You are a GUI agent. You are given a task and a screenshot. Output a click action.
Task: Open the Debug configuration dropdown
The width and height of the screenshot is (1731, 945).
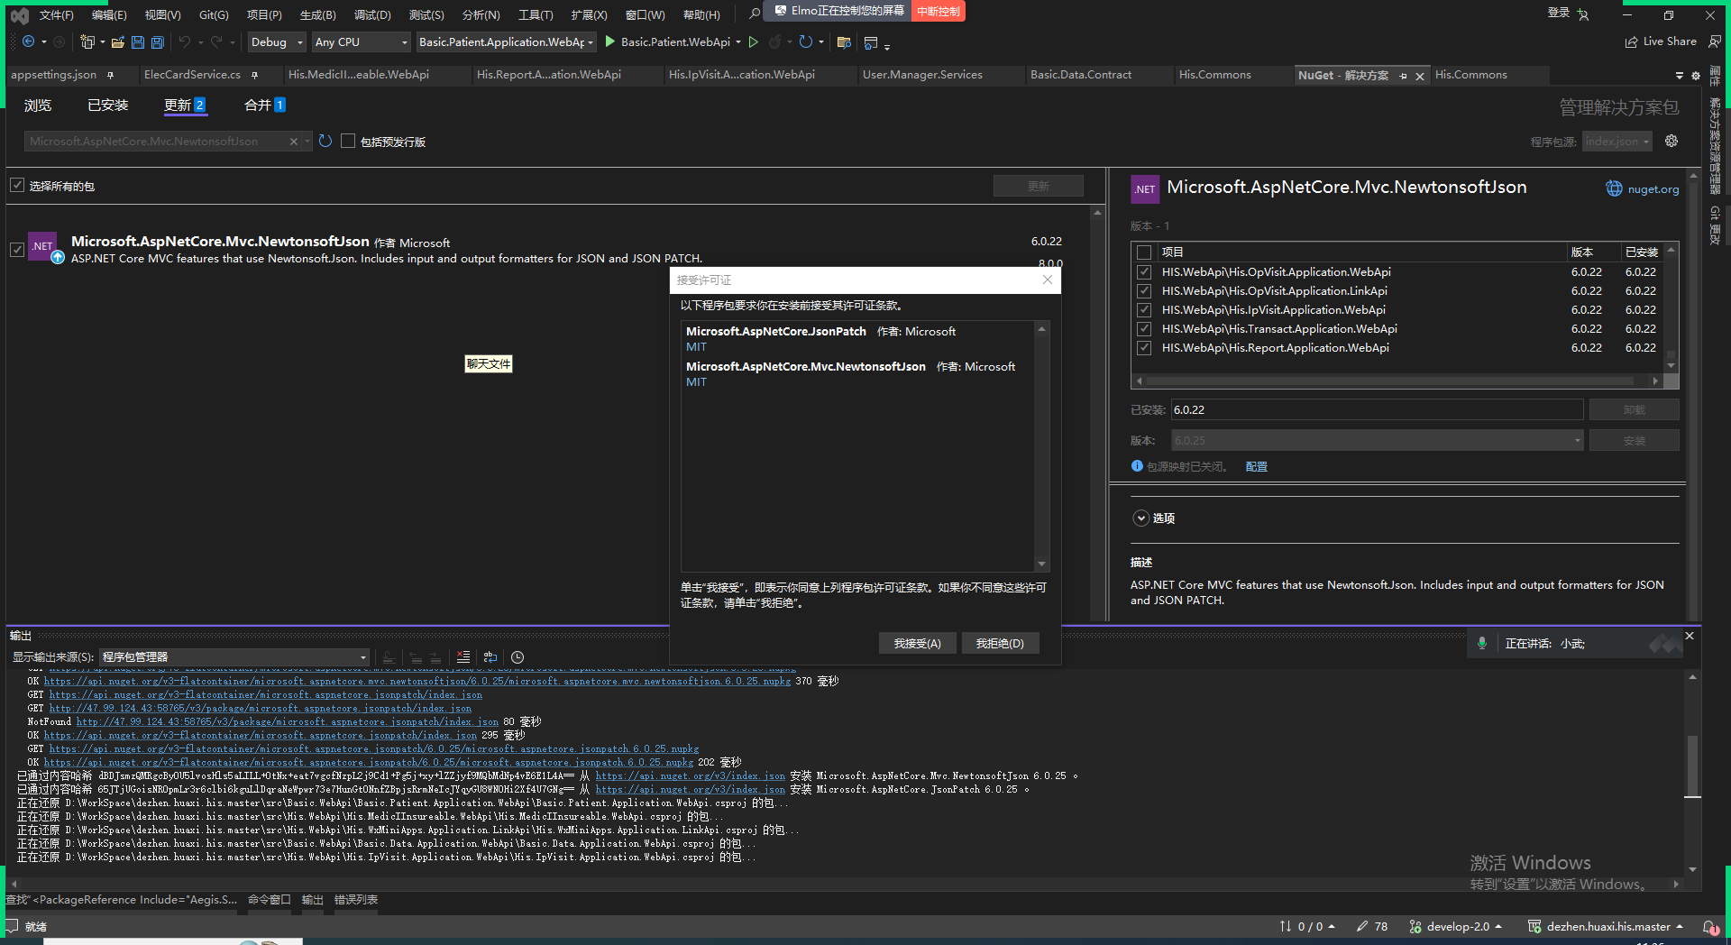point(277,41)
